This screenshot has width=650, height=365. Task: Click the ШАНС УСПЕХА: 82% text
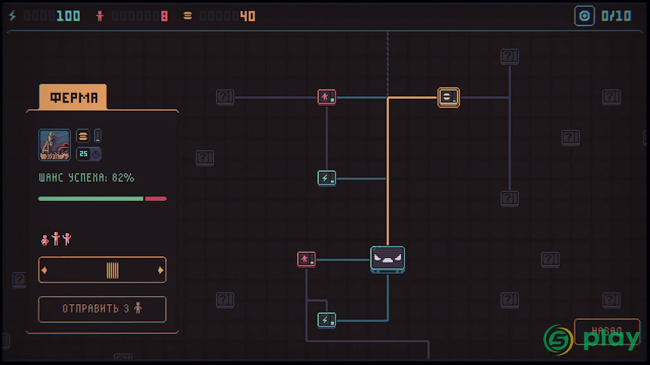click(x=86, y=178)
